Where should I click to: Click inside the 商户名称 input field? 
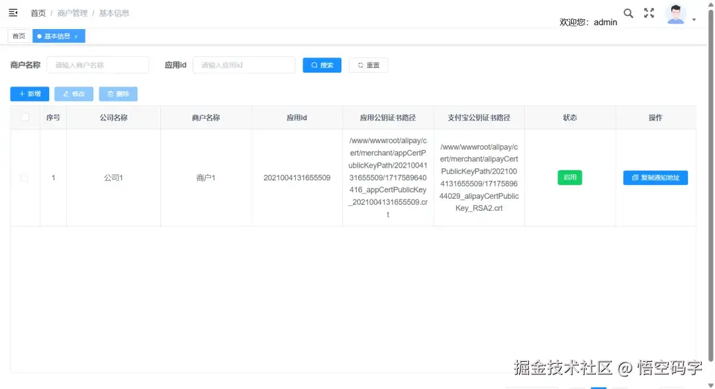tap(97, 65)
